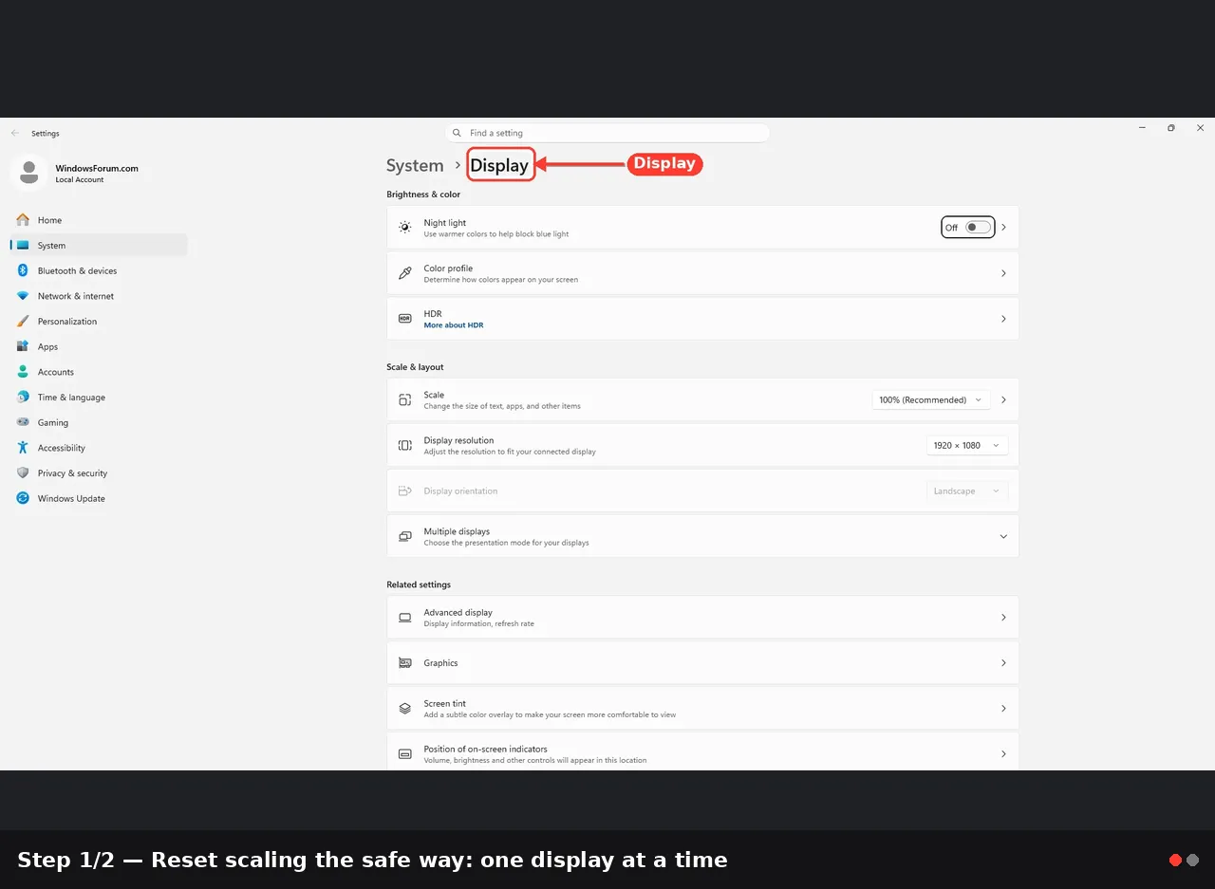Open Privacy & security settings
The image size is (1215, 889).
99,473
